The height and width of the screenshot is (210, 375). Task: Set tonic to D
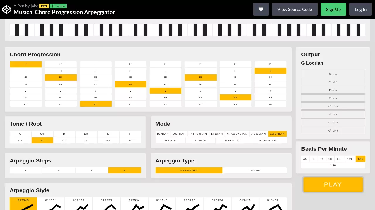(x=64, y=134)
